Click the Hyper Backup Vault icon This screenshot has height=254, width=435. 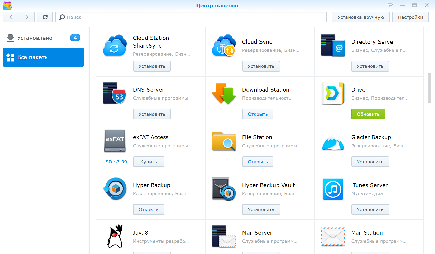point(224,189)
